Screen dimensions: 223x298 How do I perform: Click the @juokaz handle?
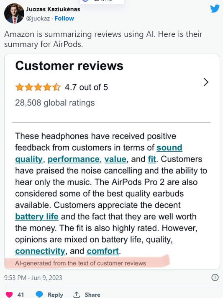click(x=38, y=18)
